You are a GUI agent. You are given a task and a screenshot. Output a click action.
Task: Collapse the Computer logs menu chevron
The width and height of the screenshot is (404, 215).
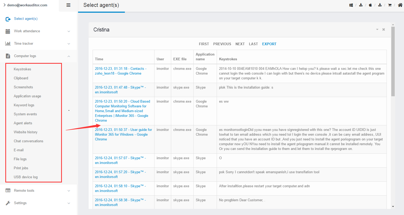click(x=69, y=56)
